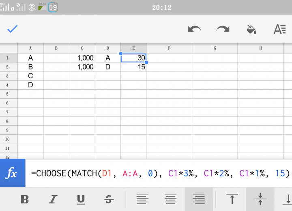Undo the last action
The width and height of the screenshot is (292, 211).
(194, 29)
